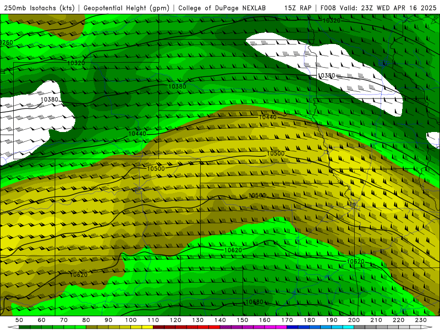Image resolution: width=440 pixels, height=330 pixels.
Task: Click the color bar value 200
Action: click(x=354, y=320)
